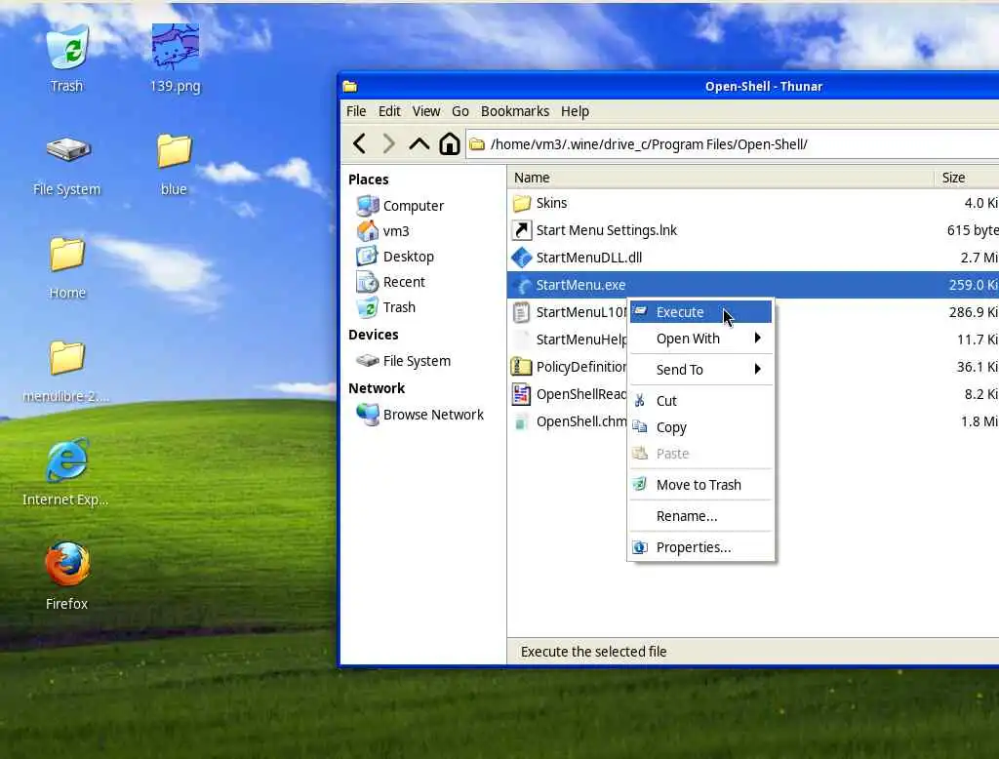Image resolution: width=999 pixels, height=759 pixels.
Task: Click the 615 bytes size cell
Action: 973,230
